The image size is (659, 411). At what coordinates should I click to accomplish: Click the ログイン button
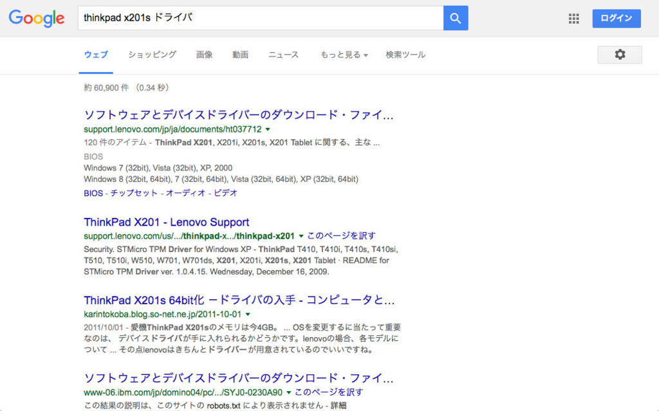click(x=617, y=19)
